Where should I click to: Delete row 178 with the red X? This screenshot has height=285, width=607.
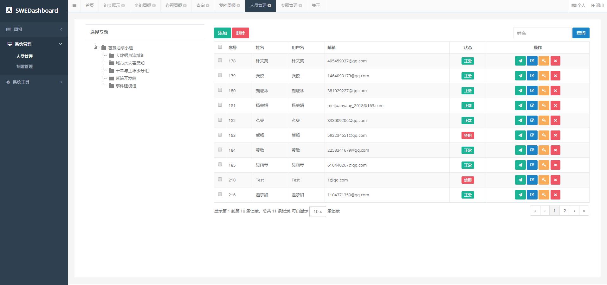point(555,61)
